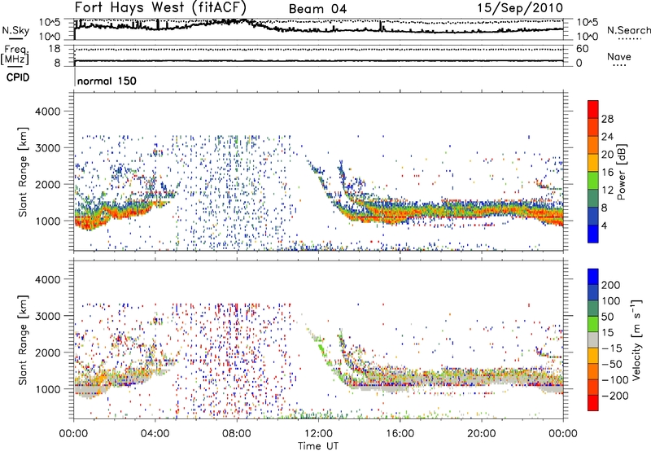
Task: Click '3000' on the velocity panel axis
Action: tap(48, 316)
